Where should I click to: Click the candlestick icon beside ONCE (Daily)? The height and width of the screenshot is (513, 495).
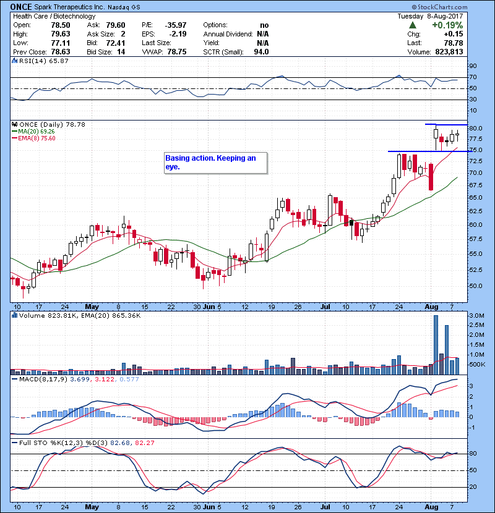pos(14,124)
